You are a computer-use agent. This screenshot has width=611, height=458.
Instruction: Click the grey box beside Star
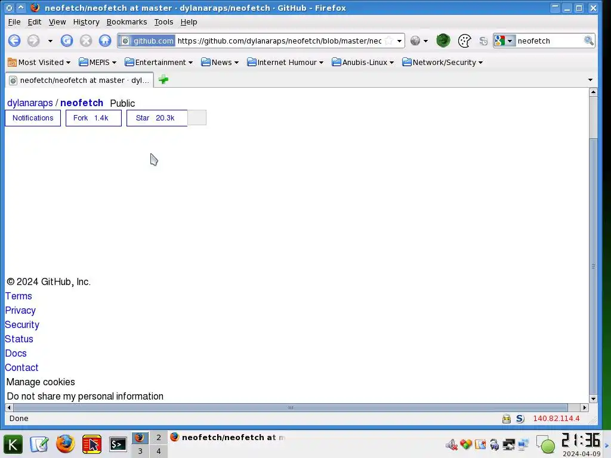(x=197, y=117)
